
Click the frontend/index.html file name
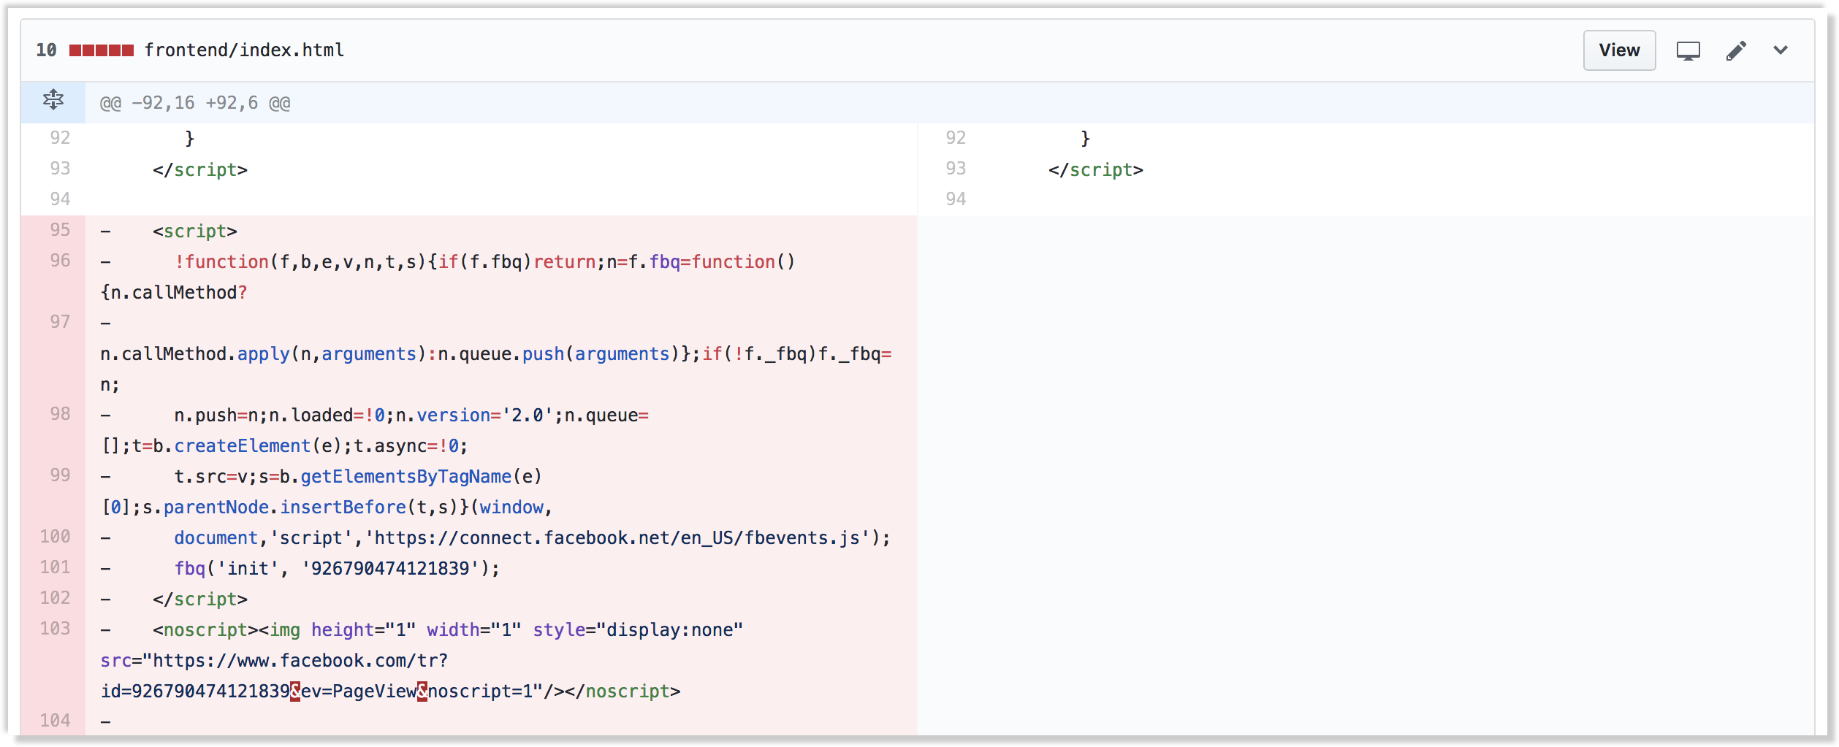coord(244,50)
